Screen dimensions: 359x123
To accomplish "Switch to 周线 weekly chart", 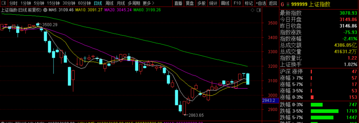I will [x=109, y=3].
